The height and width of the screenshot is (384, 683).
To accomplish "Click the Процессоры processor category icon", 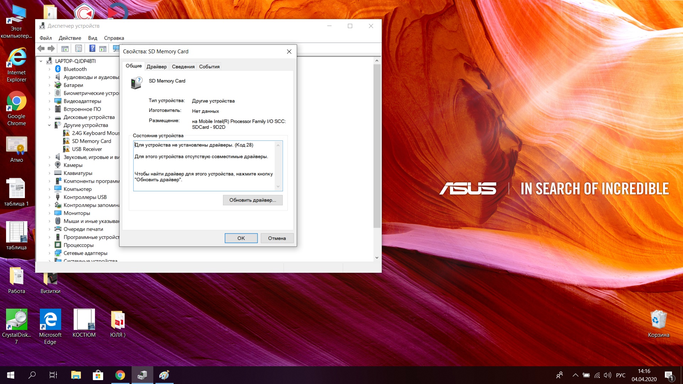I will (58, 245).
